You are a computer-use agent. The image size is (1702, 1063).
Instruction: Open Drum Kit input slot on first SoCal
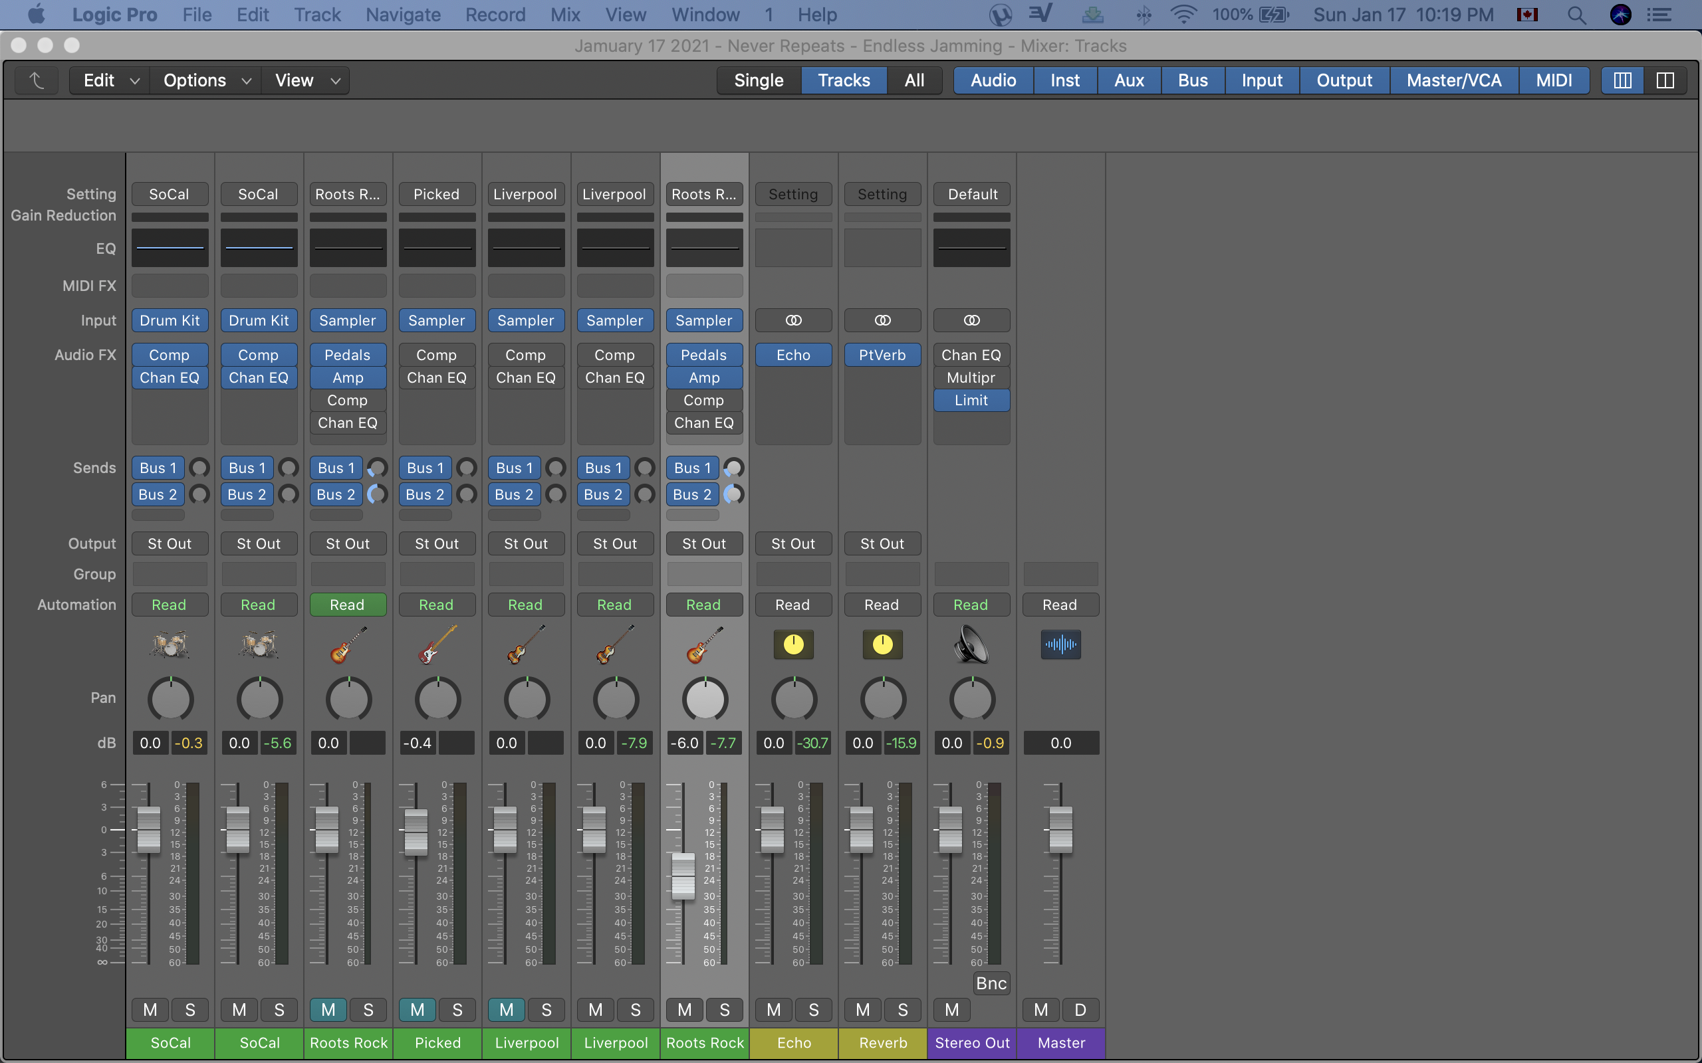coord(170,321)
